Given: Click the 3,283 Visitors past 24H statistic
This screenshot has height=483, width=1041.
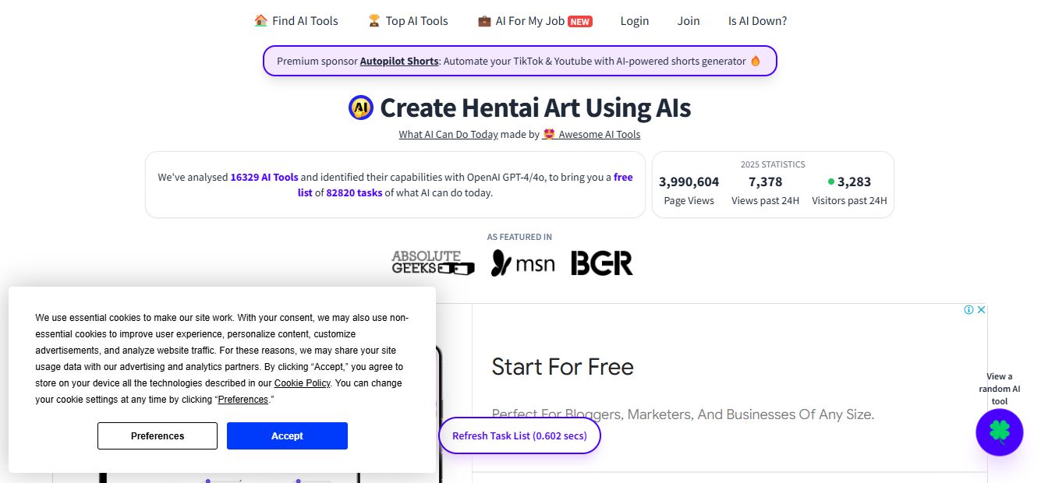Looking at the screenshot, I should pos(849,190).
